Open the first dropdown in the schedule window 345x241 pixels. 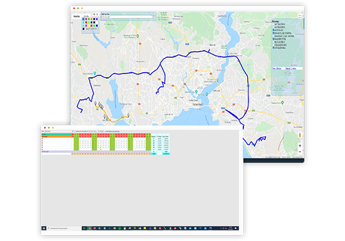[x=59, y=131]
